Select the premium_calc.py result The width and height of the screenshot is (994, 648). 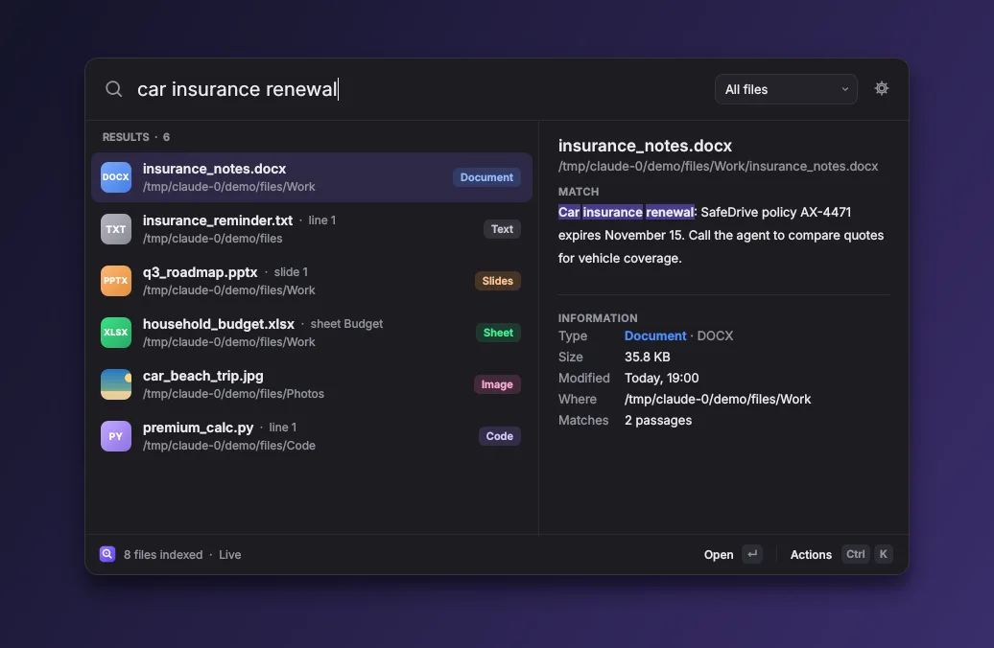click(312, 436)
